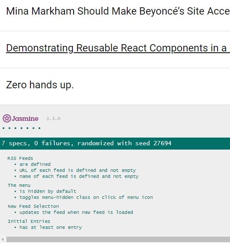Viewport: 230px width, 243px height.
Task: Open 'URL of each feed is defined' spec
Action: click(78, 170)
